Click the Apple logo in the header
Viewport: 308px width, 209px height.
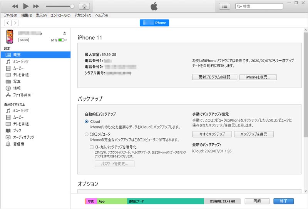[x=154, y=6]
